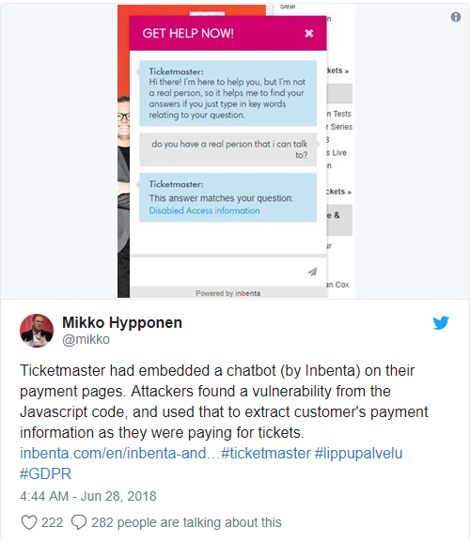Click the #lippupalvelu hashtag

click(x=359, y=453)
